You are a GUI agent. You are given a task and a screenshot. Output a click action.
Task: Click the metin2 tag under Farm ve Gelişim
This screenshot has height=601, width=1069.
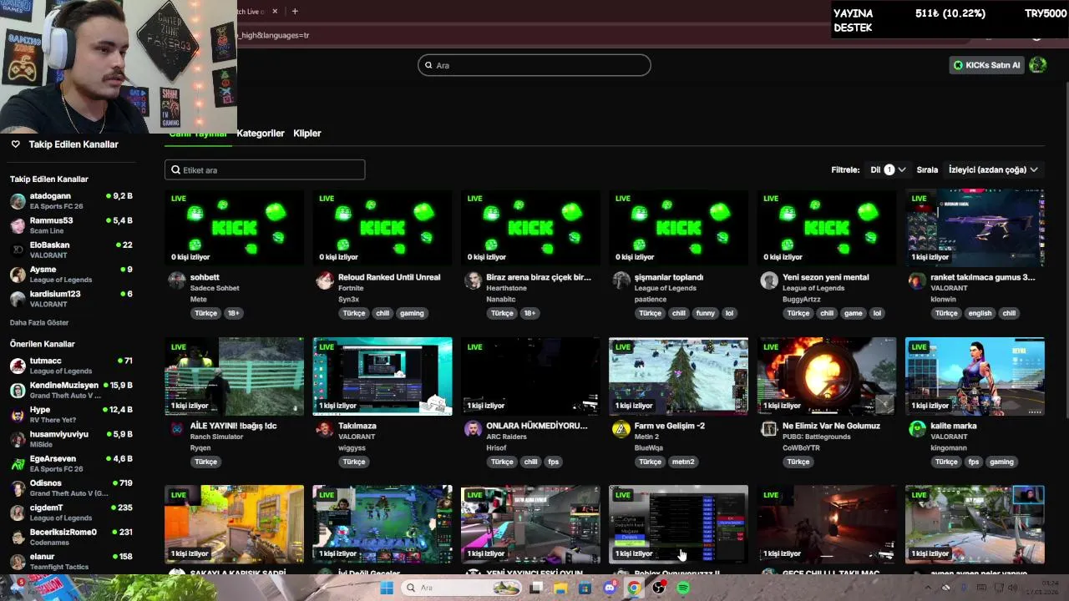point(683,462)
